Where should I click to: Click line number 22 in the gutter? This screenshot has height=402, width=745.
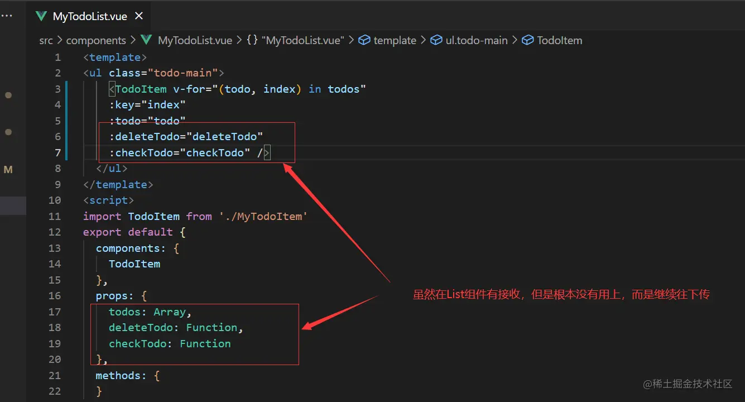55,391
